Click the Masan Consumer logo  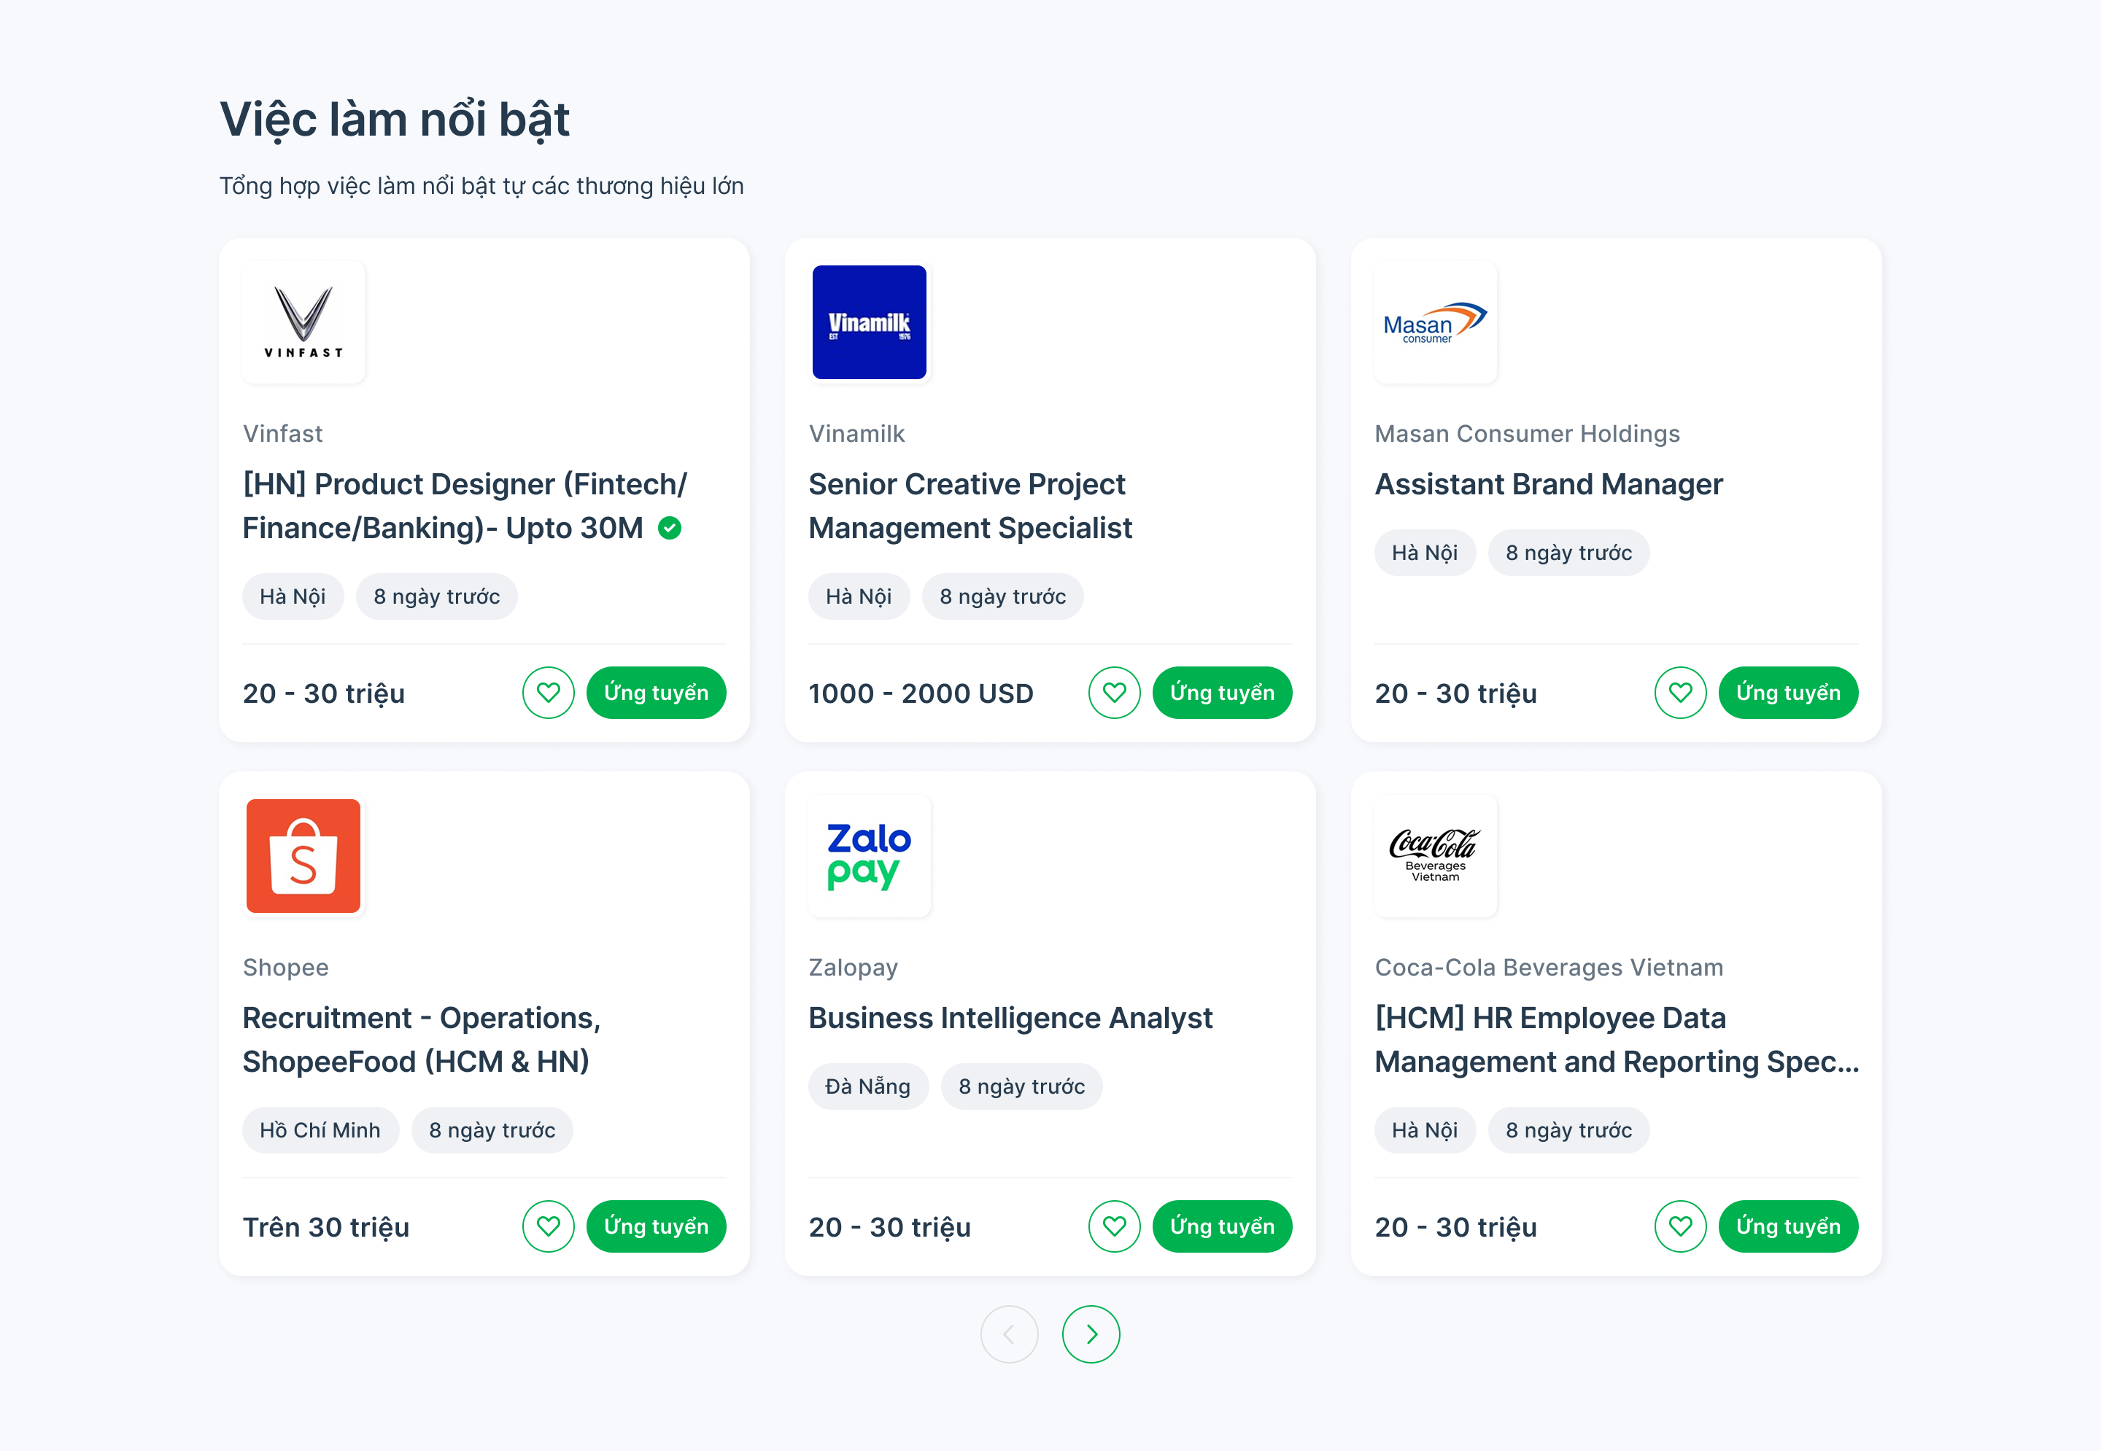(1435, 322)
